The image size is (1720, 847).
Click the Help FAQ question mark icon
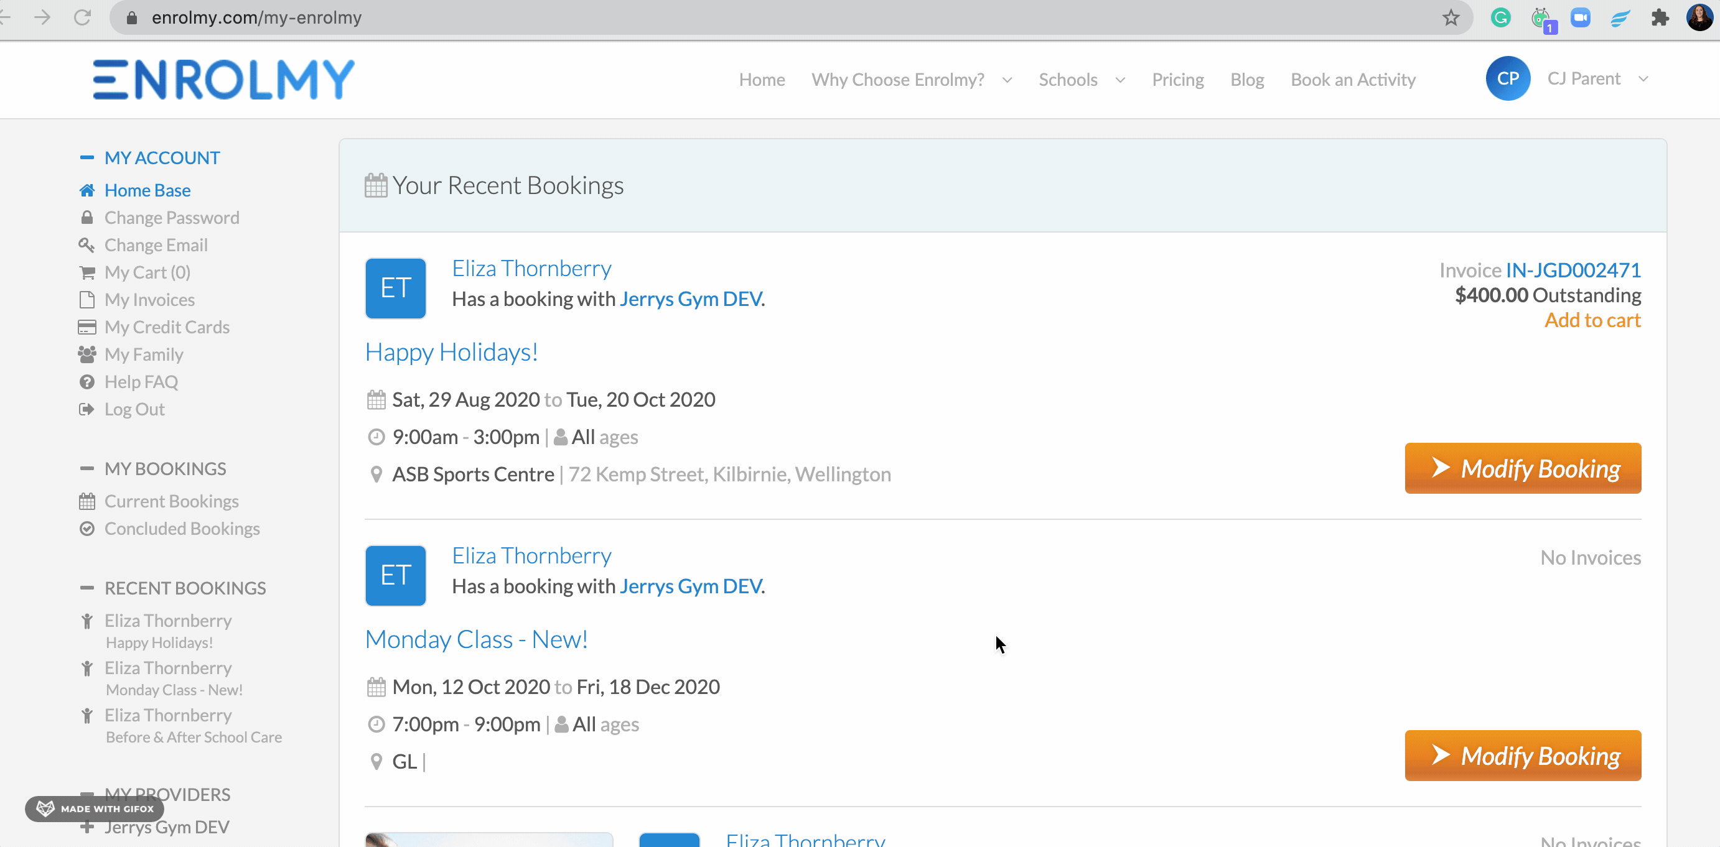coord(86,382)
